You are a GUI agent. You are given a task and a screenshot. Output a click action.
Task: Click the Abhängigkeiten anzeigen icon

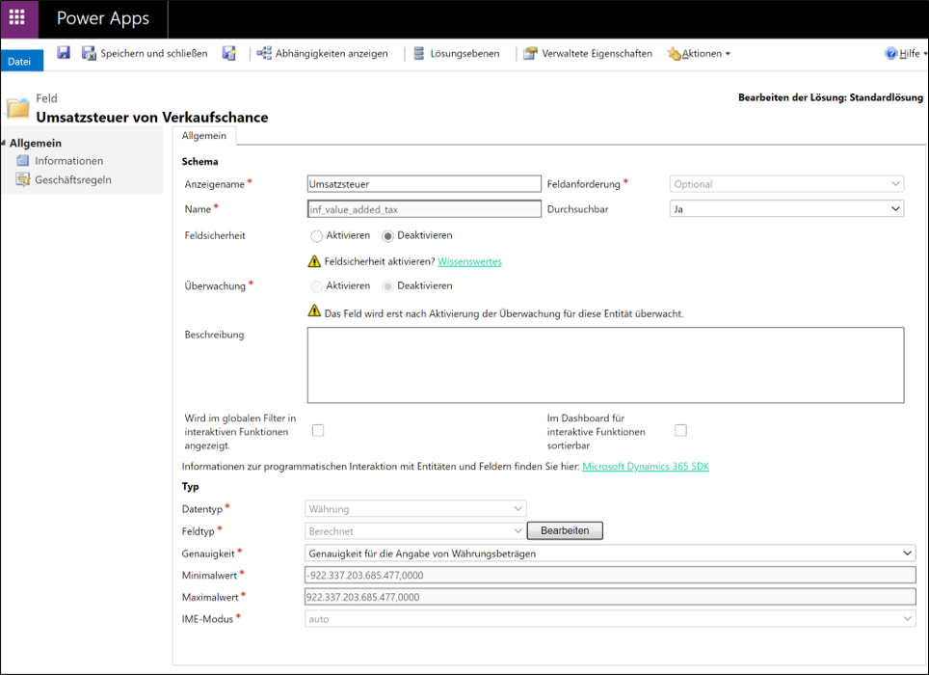[x=264, y=53]
